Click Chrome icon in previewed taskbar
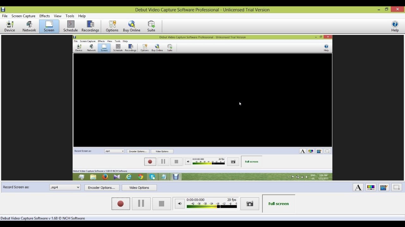 140,177
